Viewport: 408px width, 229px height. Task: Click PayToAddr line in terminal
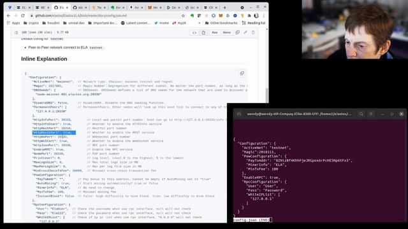click(299, 160)
